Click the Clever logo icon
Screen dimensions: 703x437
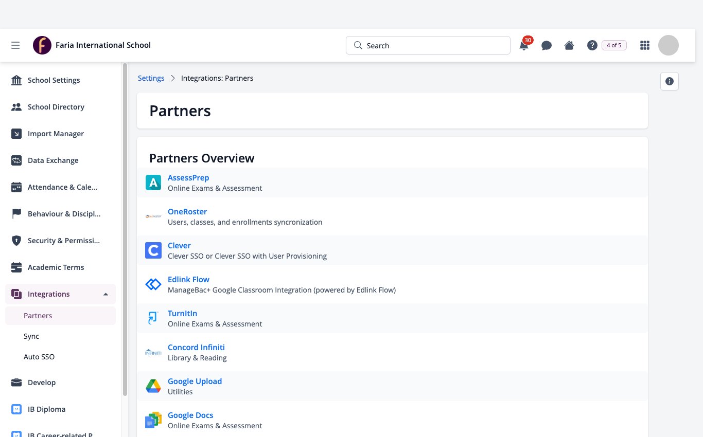[x=153, y=250]
